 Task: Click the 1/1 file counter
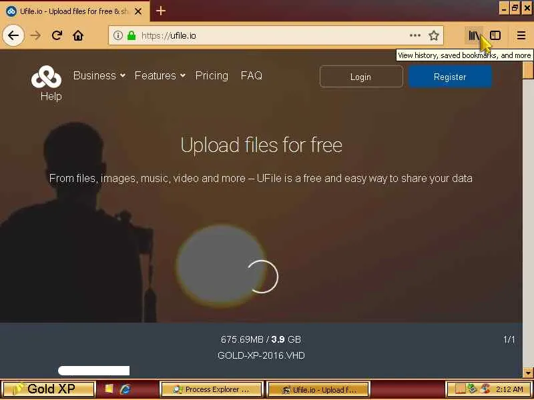click(509, 339)
